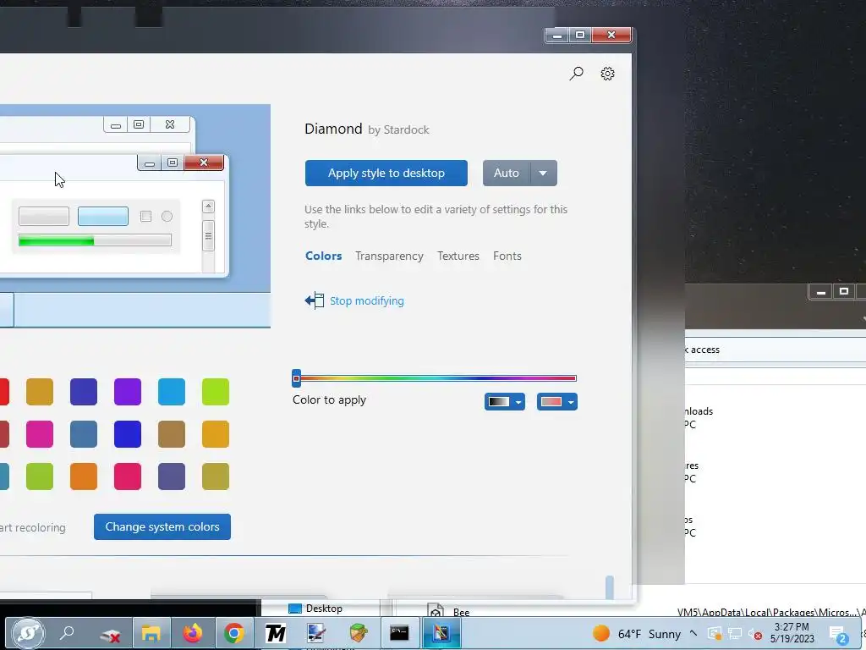Switch to the Fonts tab

[507, 256]
